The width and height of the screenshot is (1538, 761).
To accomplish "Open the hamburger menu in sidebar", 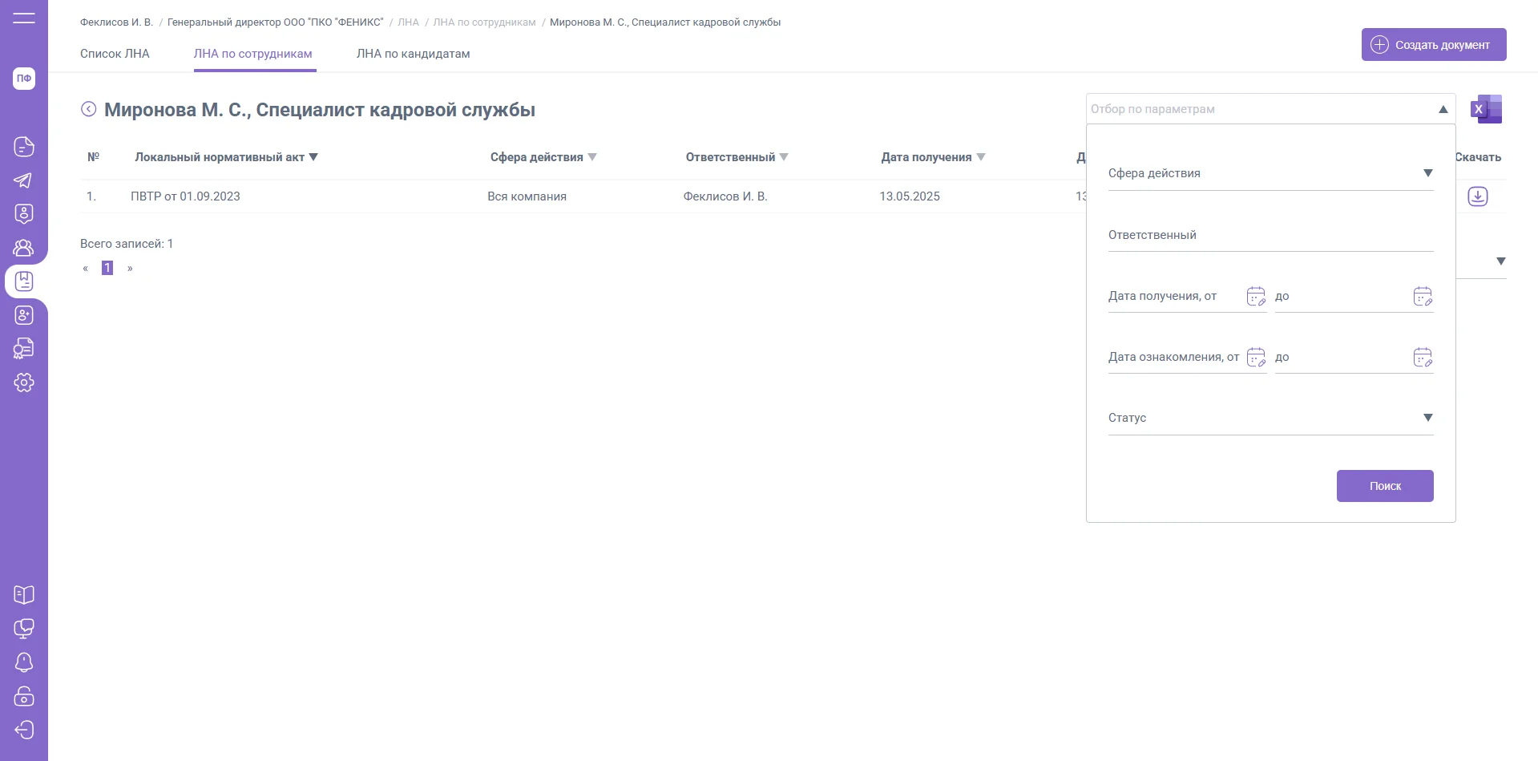I will 24,18.
